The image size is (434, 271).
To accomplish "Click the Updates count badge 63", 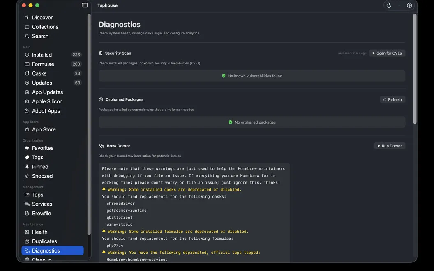I will tap(78, 83).
